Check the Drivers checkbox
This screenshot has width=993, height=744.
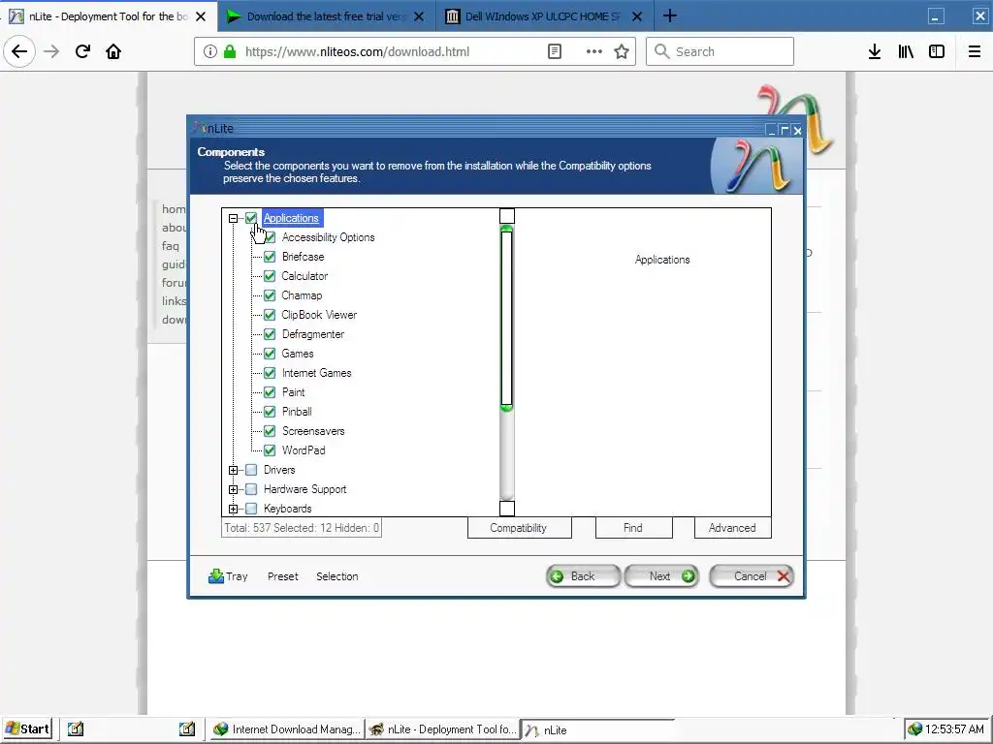[251, 470]
